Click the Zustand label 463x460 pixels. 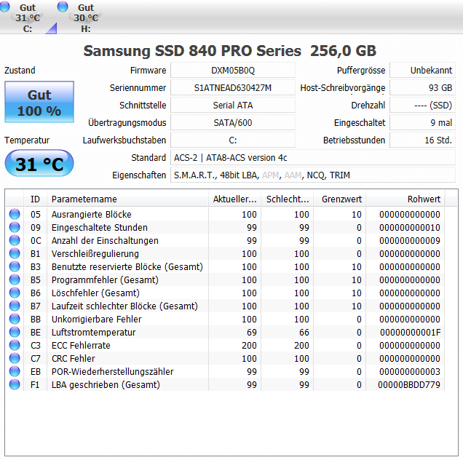[x=20, y=71]
